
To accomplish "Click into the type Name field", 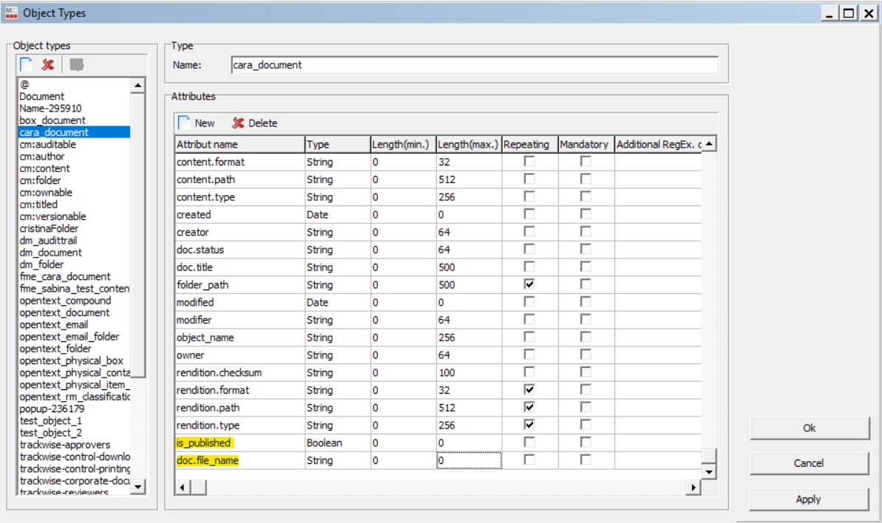I will pos(474,65).
